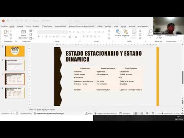Viewport: 184px width, 138px height.
Task: Collapse the ribbon with the corner chevron
Action: click(x=181, y=41)
